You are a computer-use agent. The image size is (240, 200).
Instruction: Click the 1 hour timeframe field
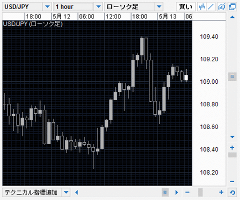(x=73, y=6)
